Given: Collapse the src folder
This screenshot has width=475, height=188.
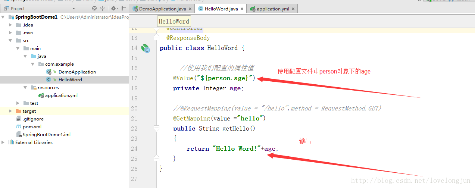Looking at the screenshot, I should point(11,40).
